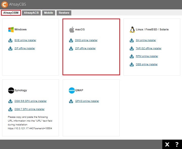Download the Windows ZIP offline installer
This screenshot has height=149, width=182.
pos(25,48)
